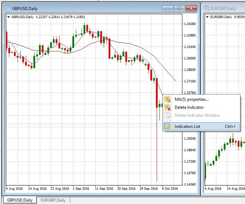Click the Indicators List icon in menu
The width and height of the screenshot is (245, 204).
(x=167, y=127)
